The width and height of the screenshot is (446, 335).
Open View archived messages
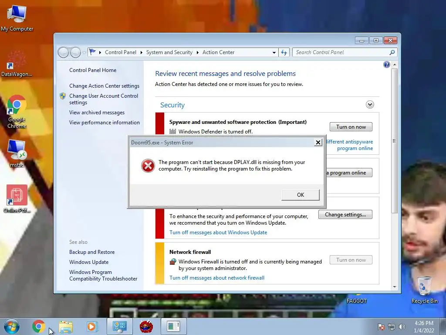pos(97,113)
